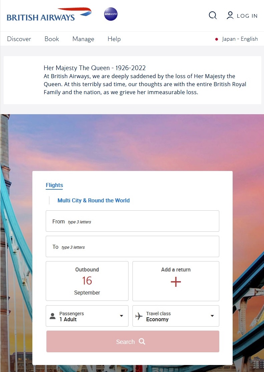Screen dimensions: 264x372
Task: Click the red dot next to Japan - English
Action: [217, 39]
